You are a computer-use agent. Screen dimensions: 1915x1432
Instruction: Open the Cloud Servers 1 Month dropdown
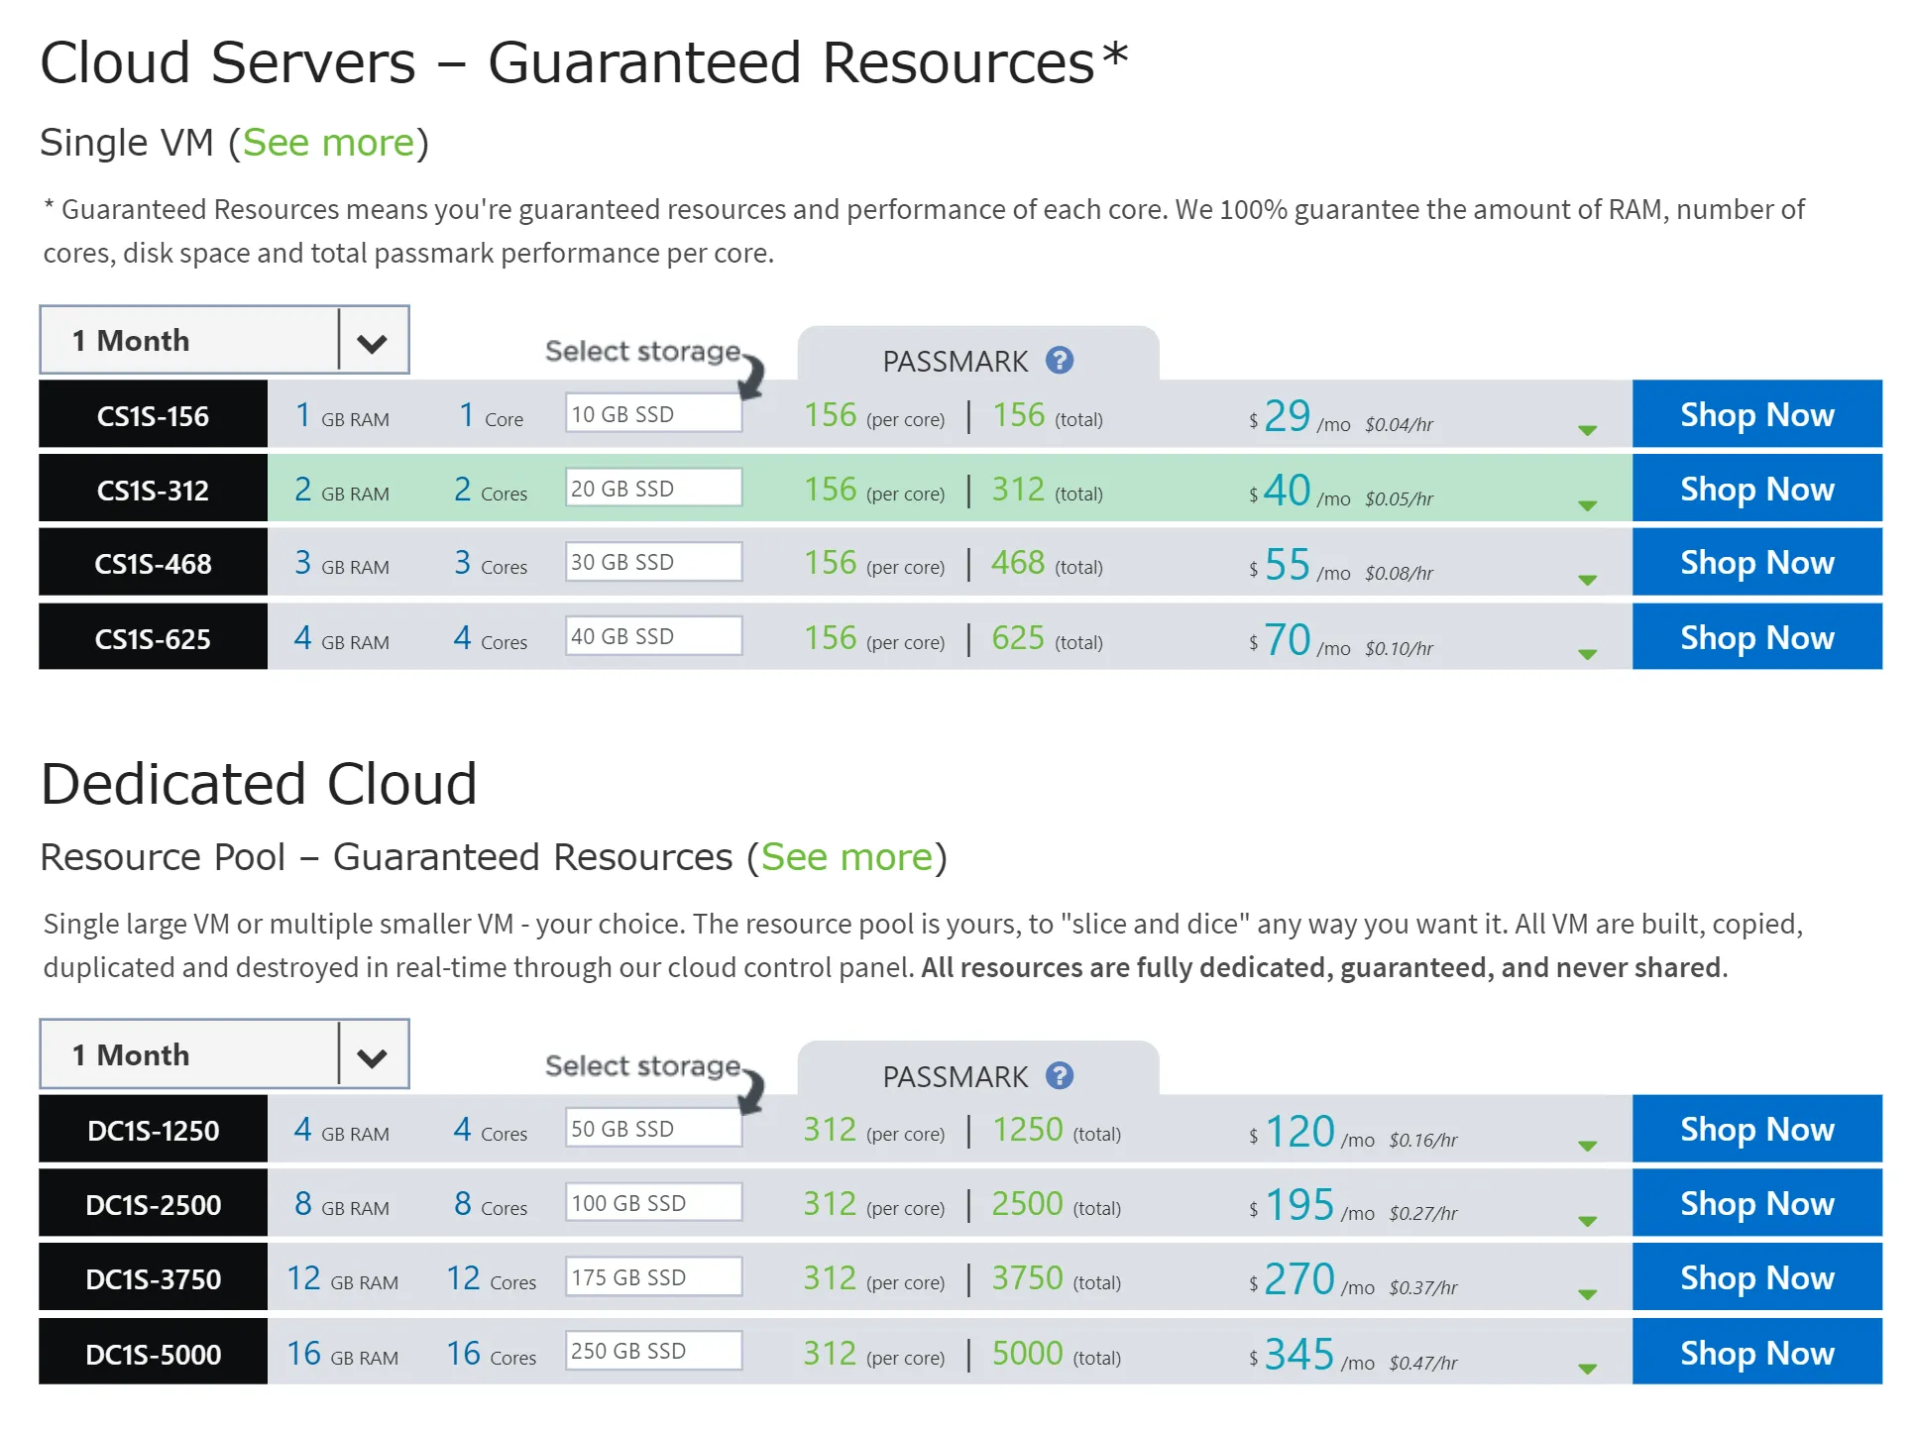(224, 340)
